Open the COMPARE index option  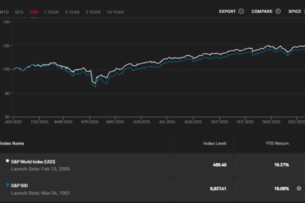tap(262, 11)
